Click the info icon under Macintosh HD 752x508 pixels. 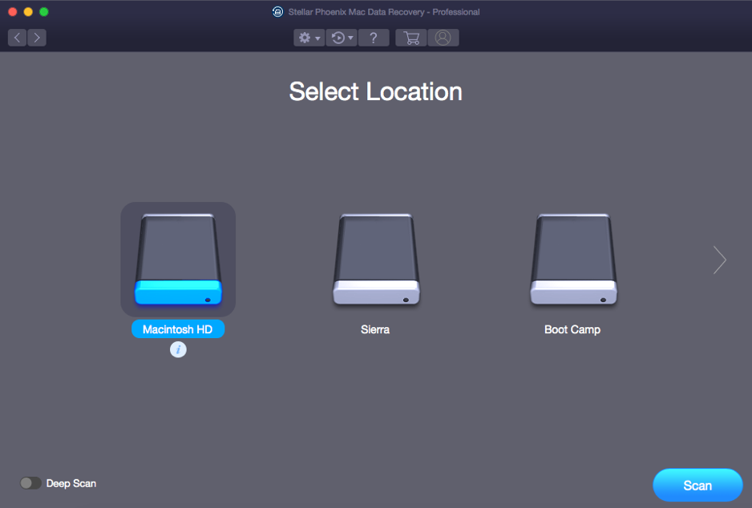[178, 349]
